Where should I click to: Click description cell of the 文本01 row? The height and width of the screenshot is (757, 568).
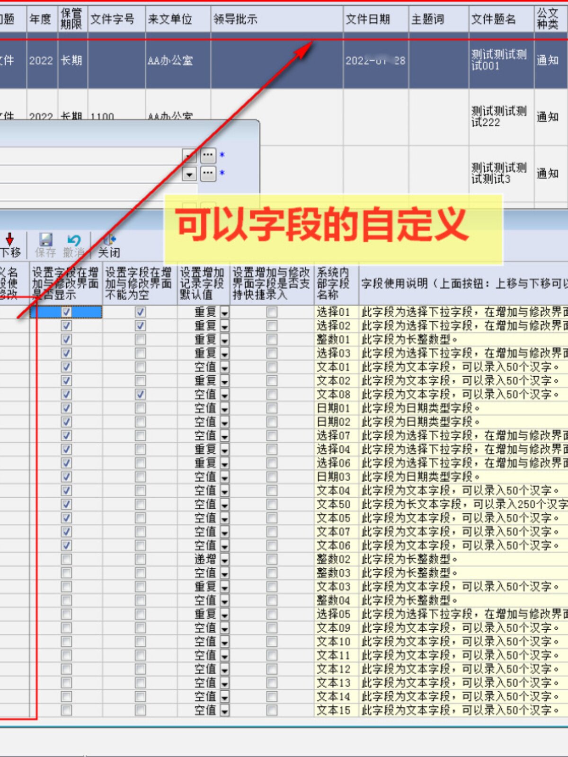464,367
